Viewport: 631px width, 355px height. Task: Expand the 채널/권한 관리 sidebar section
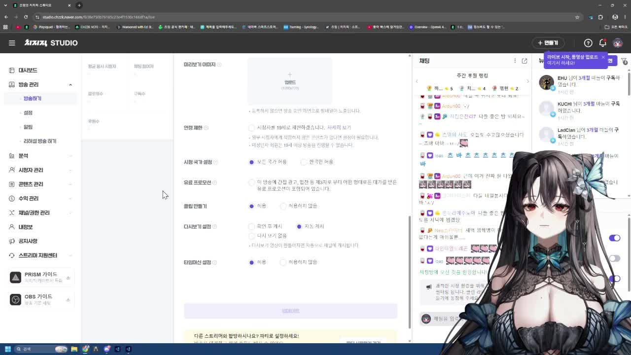pos(70,213)
